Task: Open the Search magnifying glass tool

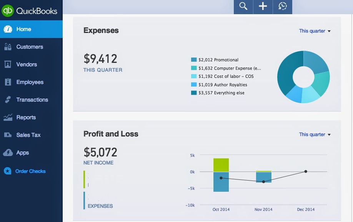Action: (243, 7)
